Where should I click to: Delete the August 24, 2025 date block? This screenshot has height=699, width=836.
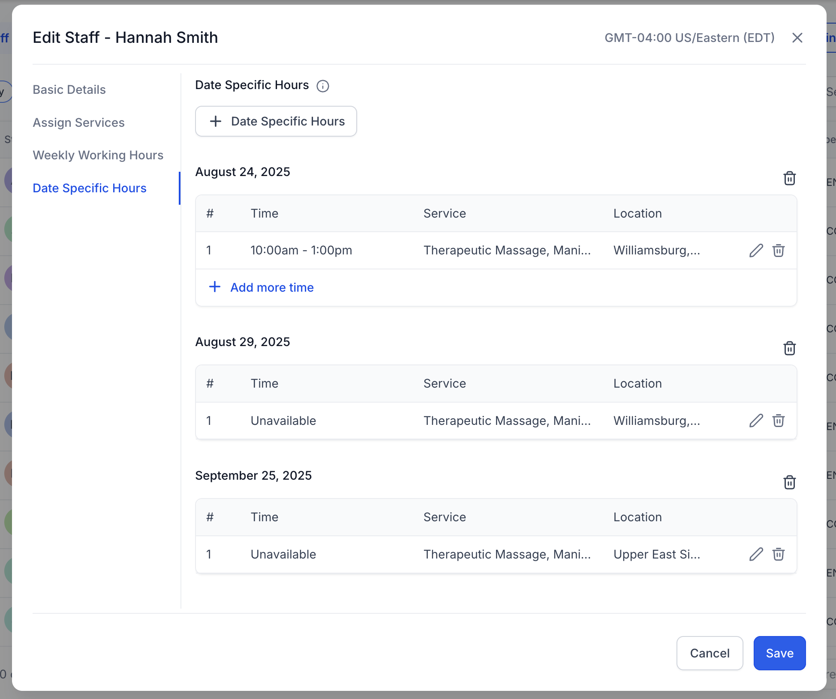click(789, 178)
